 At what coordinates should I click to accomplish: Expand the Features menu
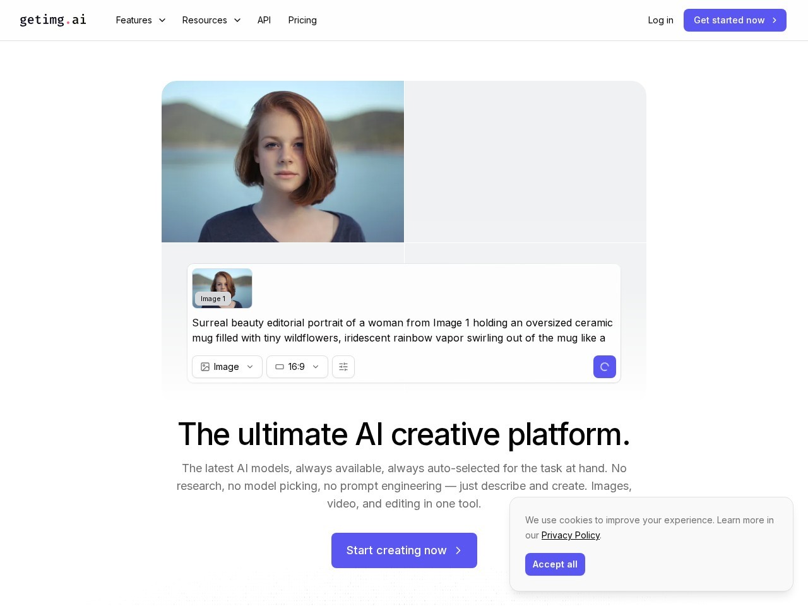pyautogui.click(x=140, y=20)
